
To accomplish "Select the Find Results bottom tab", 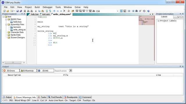I will coord(55,97).
